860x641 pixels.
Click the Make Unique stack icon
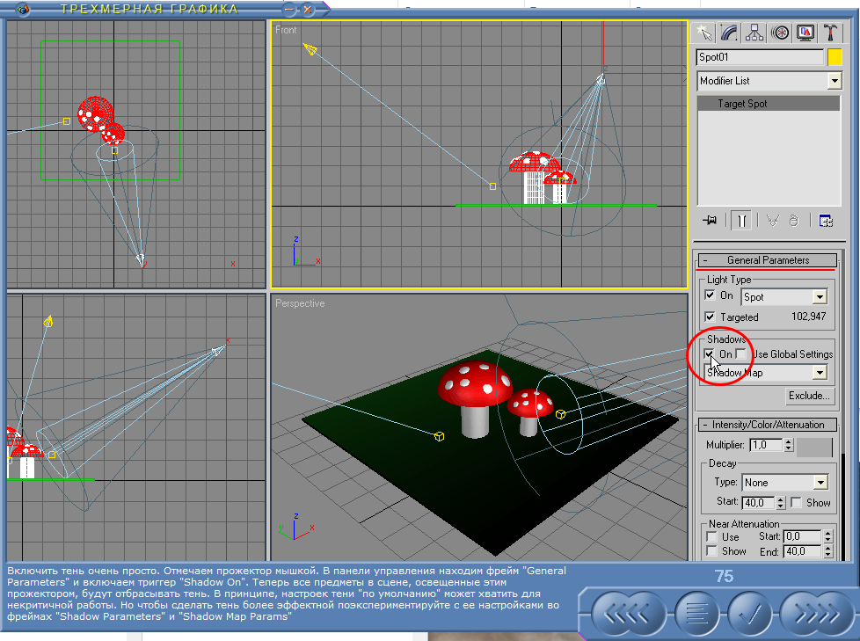point(773,221)
